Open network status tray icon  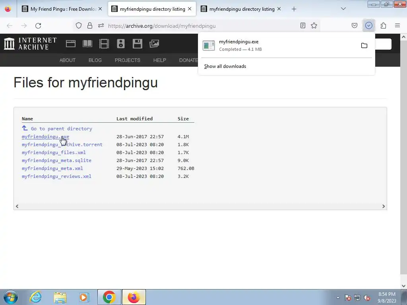(x=357, y=297)
